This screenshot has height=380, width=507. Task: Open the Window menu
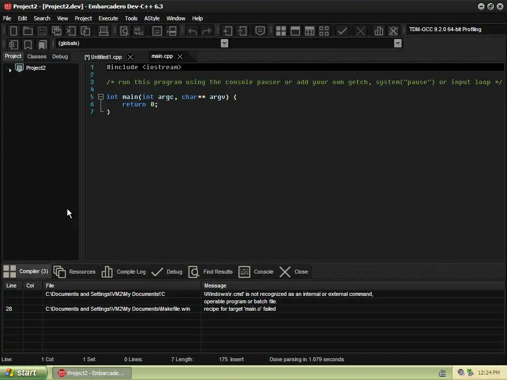(x=176, y=18)
